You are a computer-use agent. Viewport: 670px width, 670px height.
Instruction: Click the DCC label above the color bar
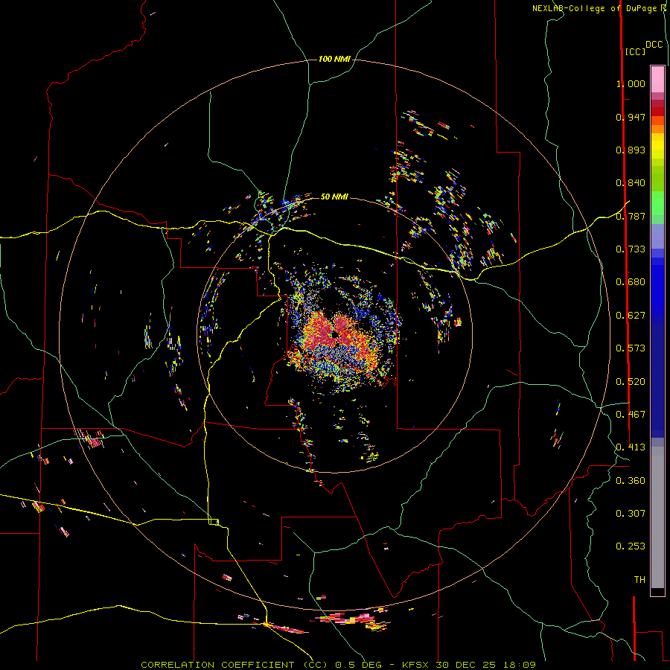[654, 45]
